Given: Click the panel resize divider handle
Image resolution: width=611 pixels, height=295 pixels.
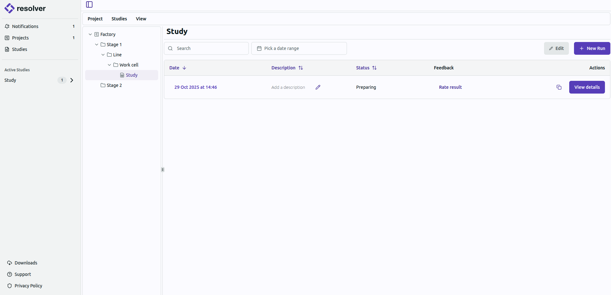Looking at the screenshot, I should point(163,170).
